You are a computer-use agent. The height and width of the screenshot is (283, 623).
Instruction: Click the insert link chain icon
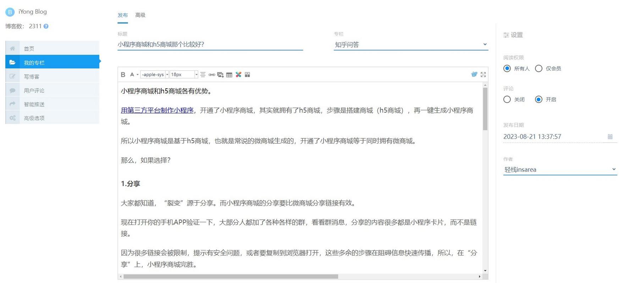[x=211, y=75]
